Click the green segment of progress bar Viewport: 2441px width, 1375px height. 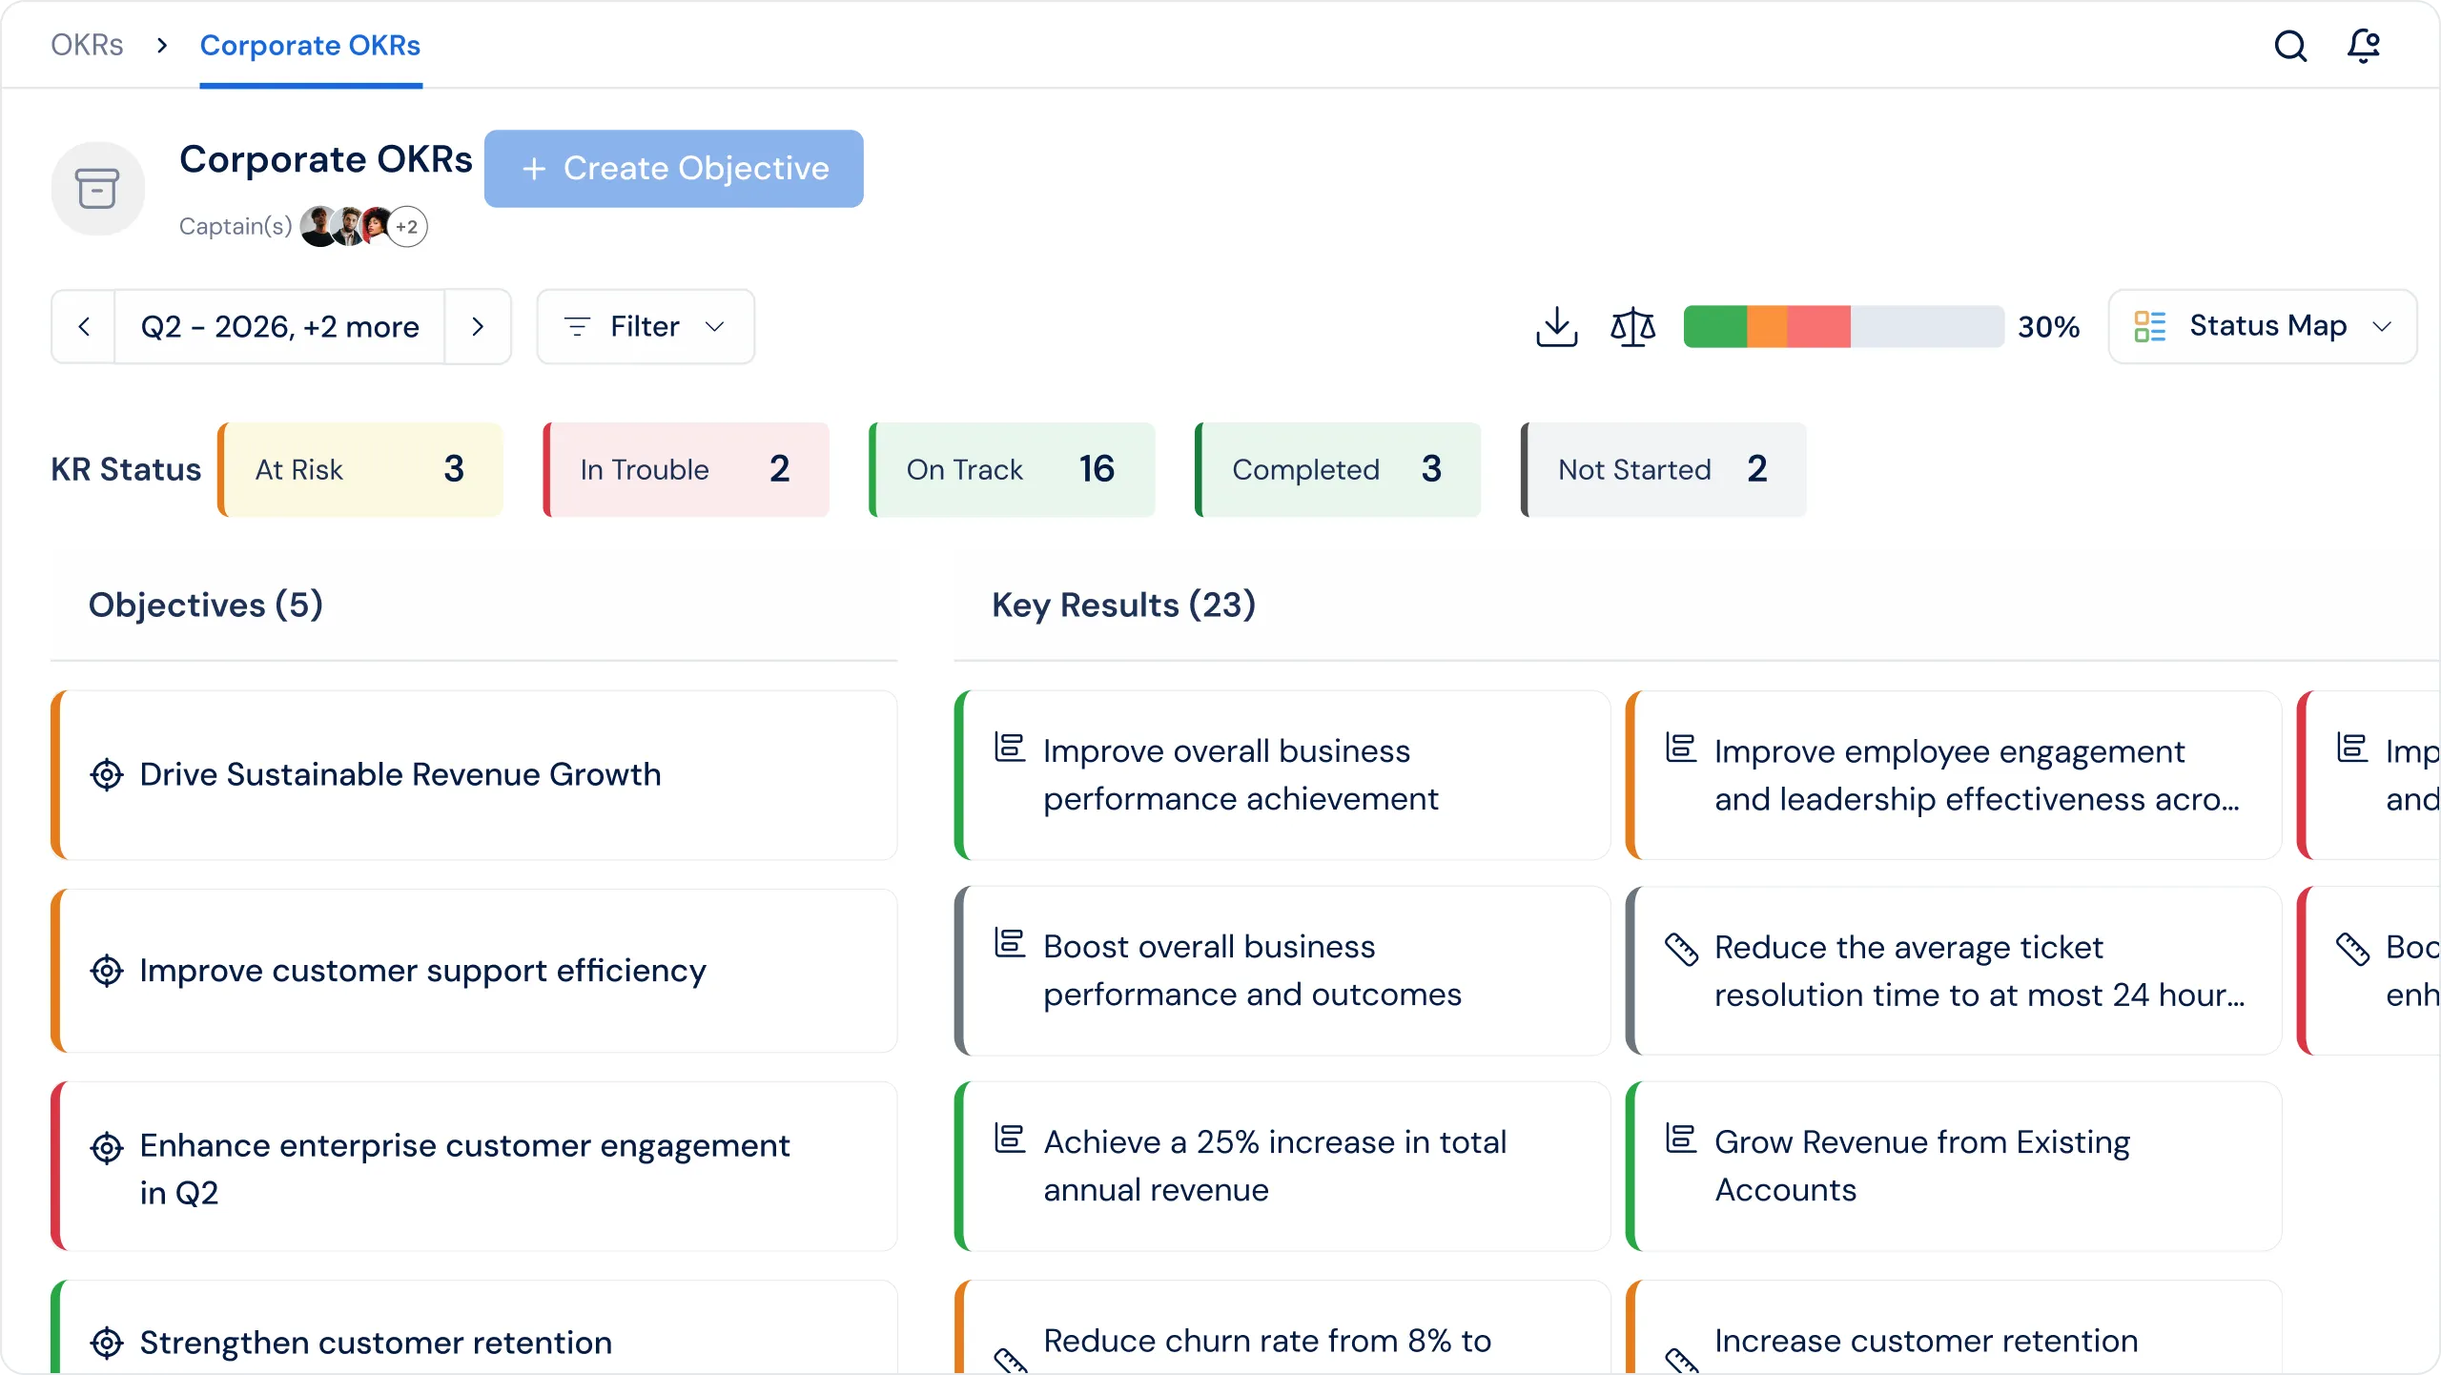click(x=1715, y=327)
